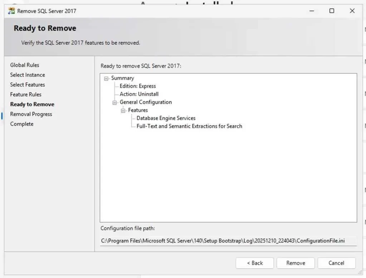Viewport: 366px width, 278px height.
Task: Click the SQL Server setup title bar icon
Action: pyautogui.click(x=11, y=11)
